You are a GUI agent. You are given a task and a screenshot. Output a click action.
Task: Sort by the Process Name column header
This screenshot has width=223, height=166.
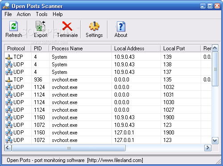pyautogui.click(x=80, y=49)
